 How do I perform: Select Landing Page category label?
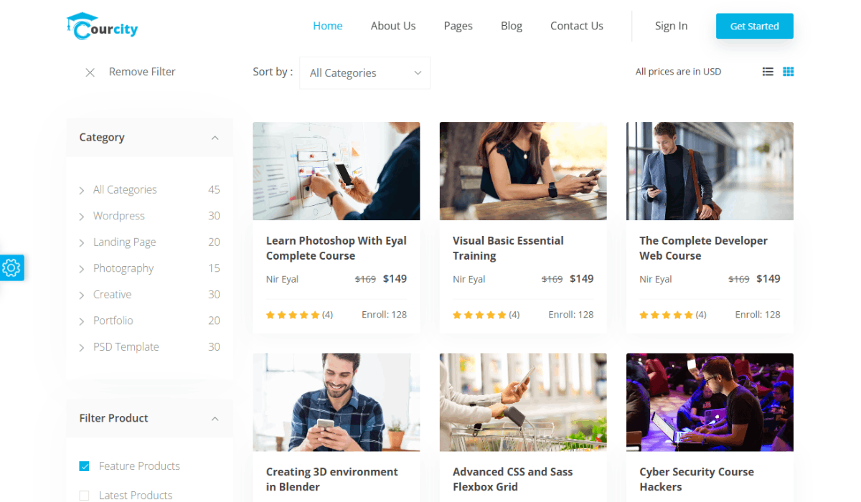point(125,242)
